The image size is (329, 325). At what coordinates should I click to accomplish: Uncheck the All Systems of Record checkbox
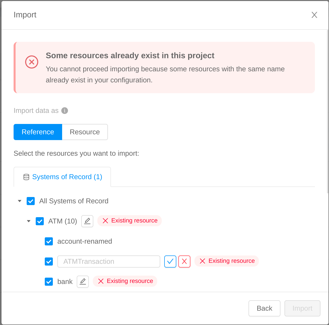[x=31, y=201]
